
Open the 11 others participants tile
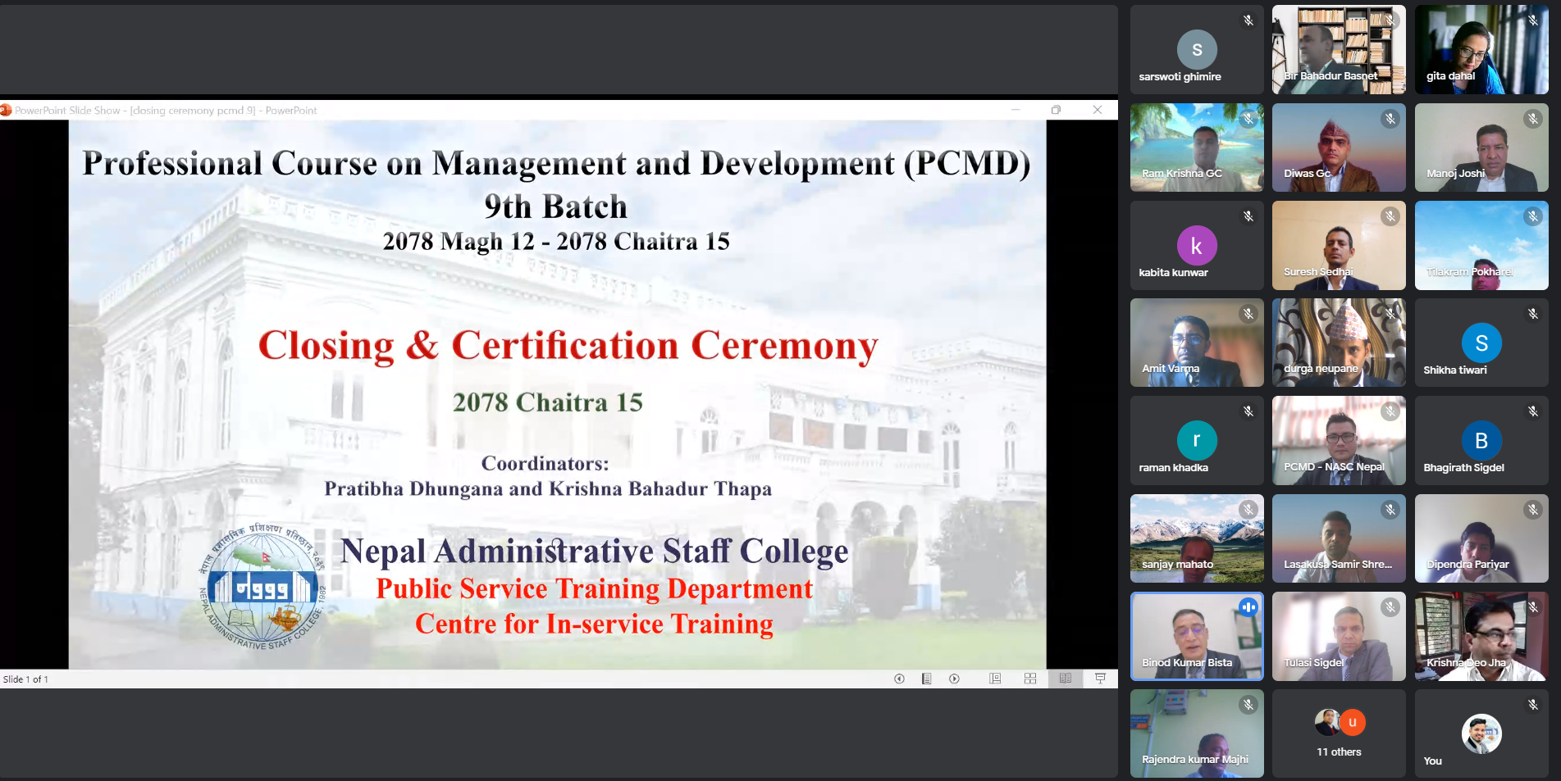pos(1339,733)
